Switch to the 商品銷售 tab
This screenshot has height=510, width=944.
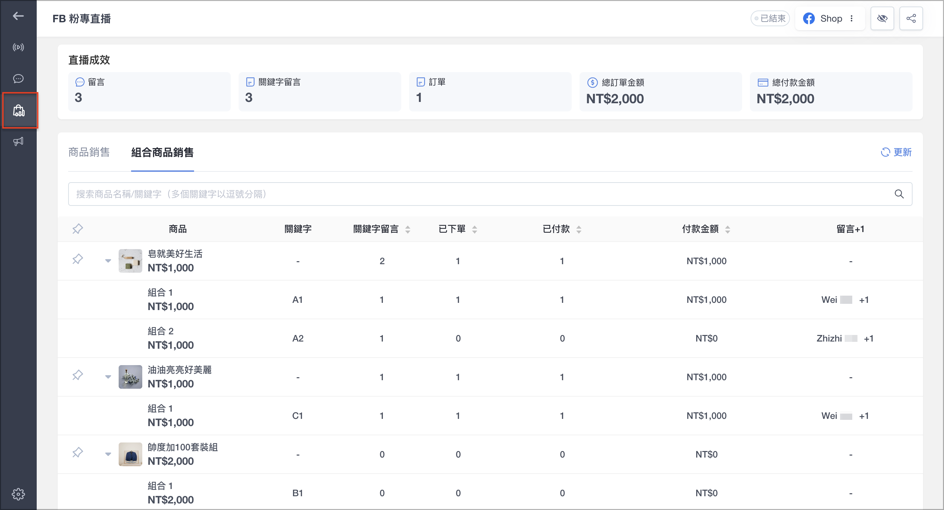[x=89, y=152]
